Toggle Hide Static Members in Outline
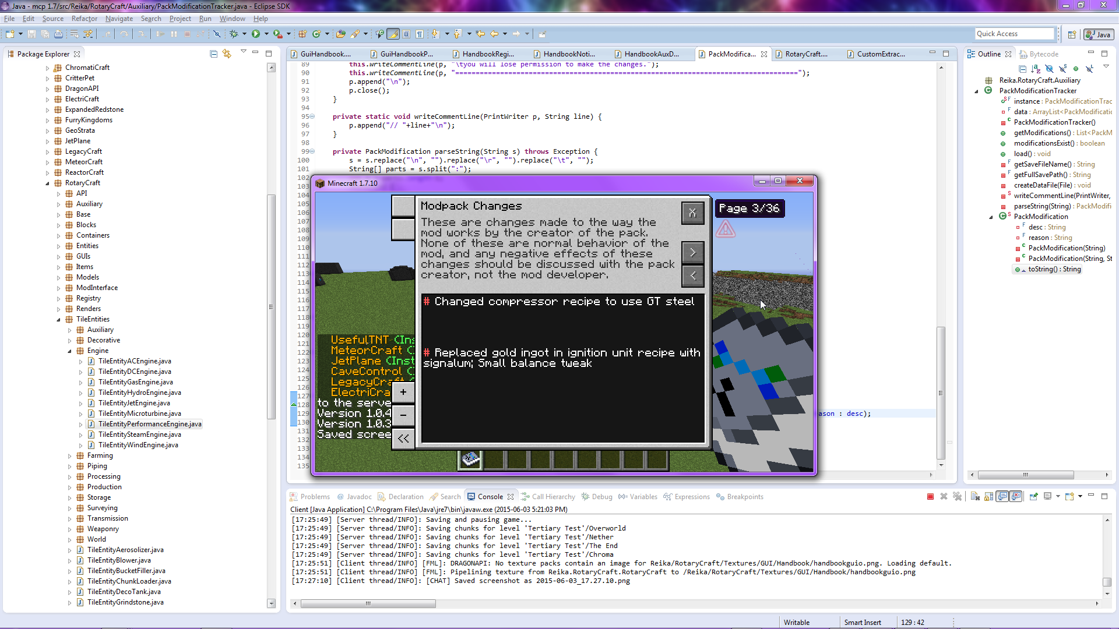Viewport: 1119px width, 629px height. click(x=1062, y=69)
